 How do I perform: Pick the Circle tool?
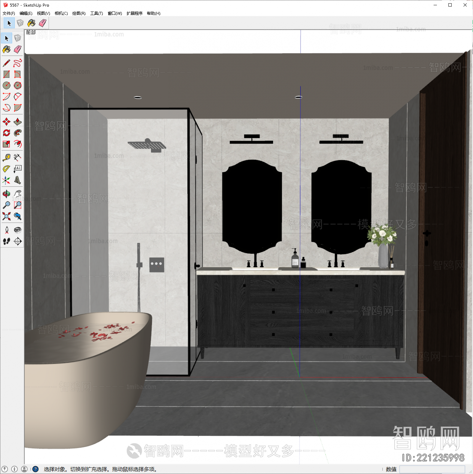click(x=7, y=86)
